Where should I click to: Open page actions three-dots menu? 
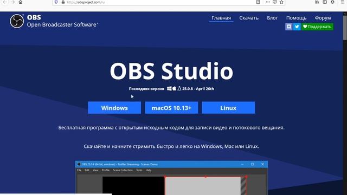pyautogui.click(x=268, y=2)
